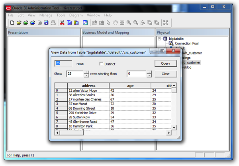Open the Help menu

(108, 15)
